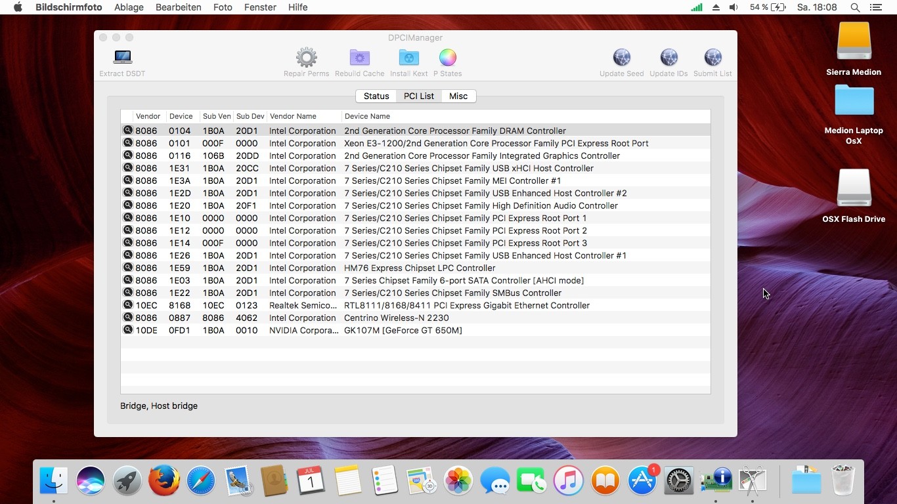Screen dimensions: 897x504
Task: Click magnifier for the USB xHCI Host Controller
Action: (x=128, y=168)
